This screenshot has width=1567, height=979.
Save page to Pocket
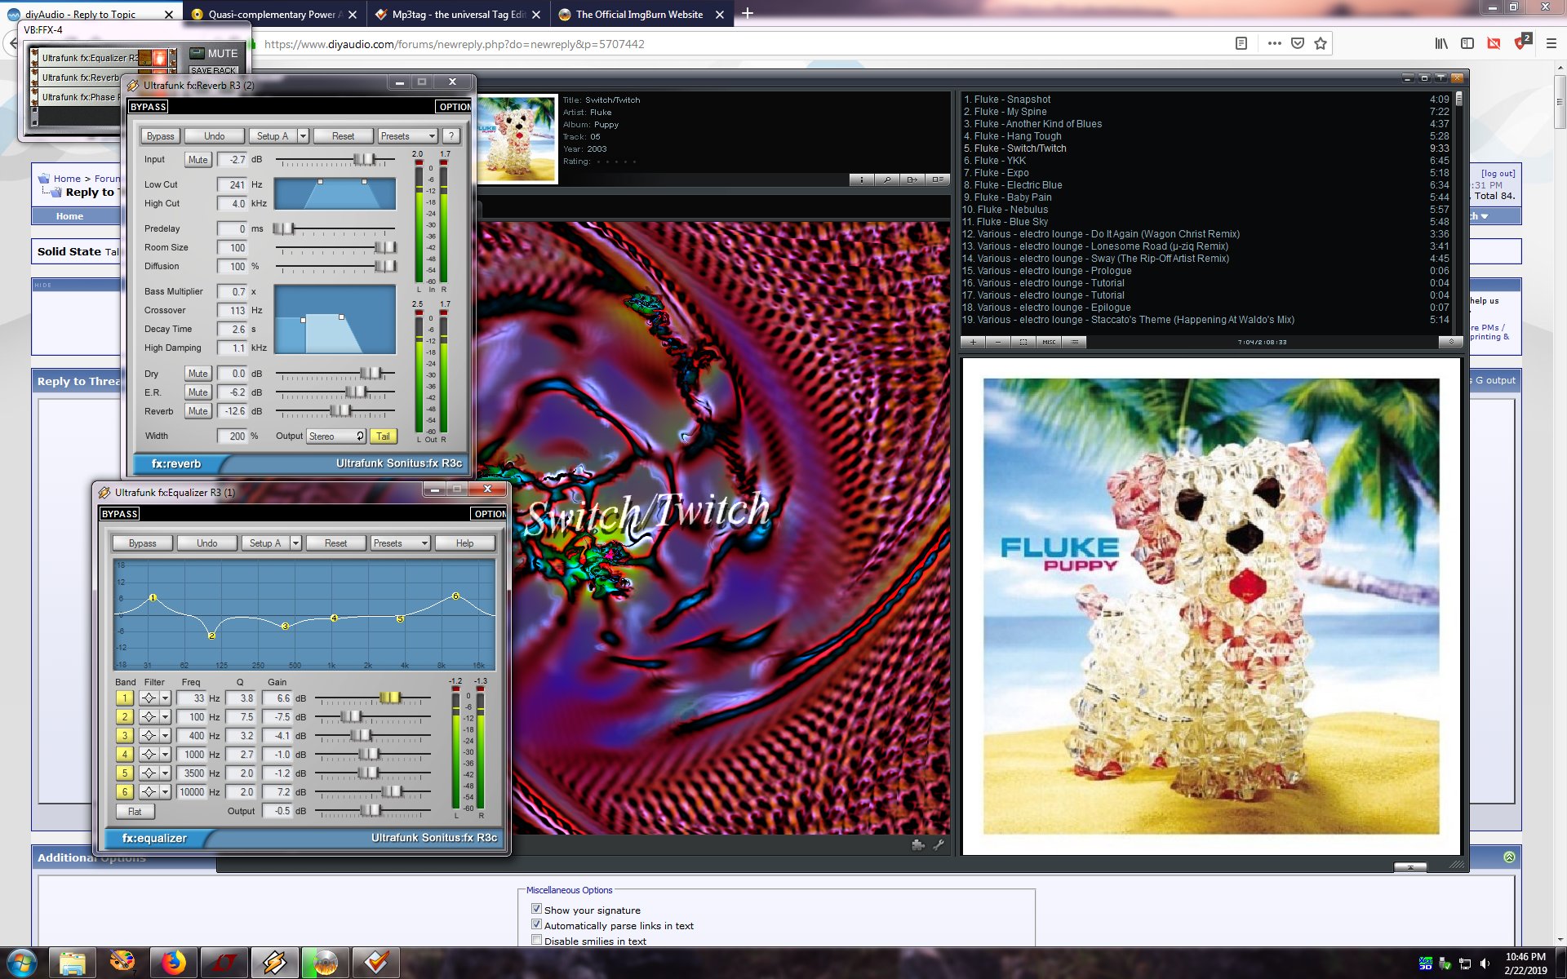click(x=1298, y=43)
